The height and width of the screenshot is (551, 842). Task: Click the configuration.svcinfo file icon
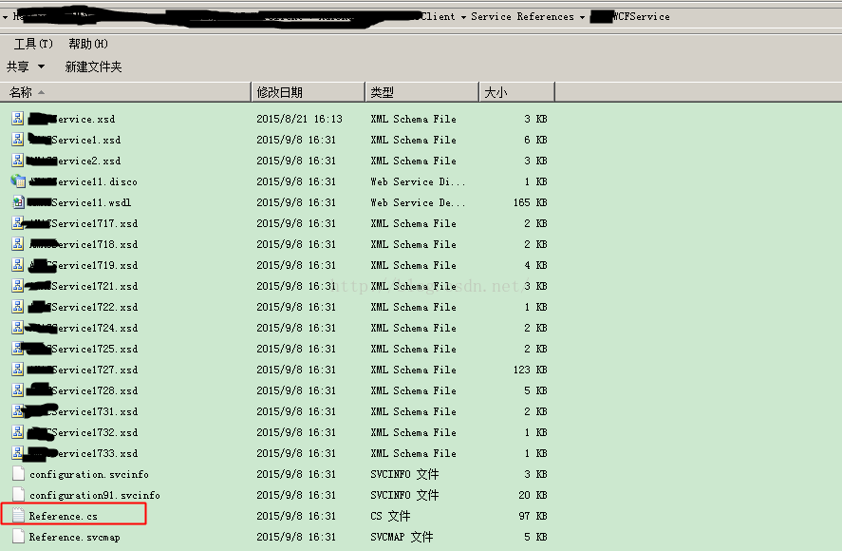click(x=18, y=474)
